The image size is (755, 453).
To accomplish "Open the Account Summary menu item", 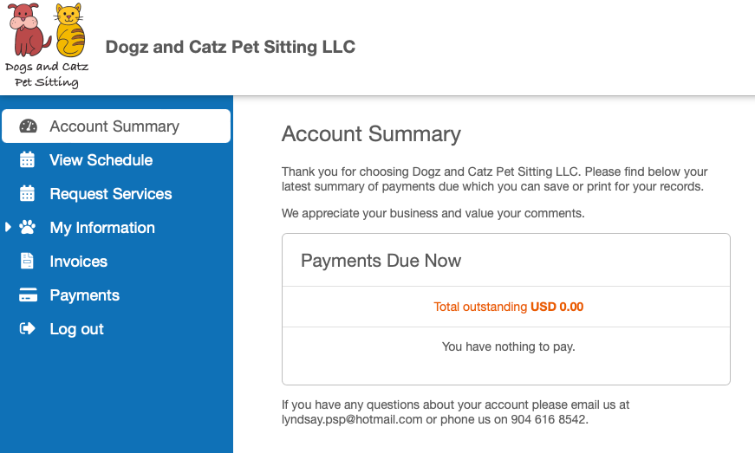I will 116,126.
